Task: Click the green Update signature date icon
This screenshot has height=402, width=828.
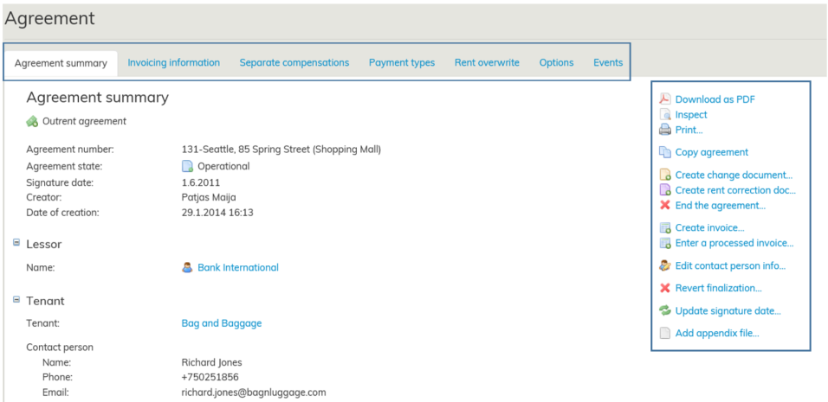Action: 664,311
